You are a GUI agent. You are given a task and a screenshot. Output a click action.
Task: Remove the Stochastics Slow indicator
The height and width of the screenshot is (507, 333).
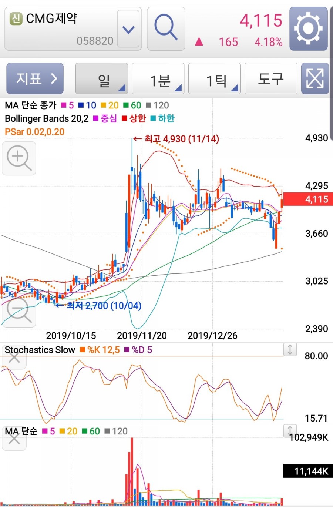coord(14,357)
